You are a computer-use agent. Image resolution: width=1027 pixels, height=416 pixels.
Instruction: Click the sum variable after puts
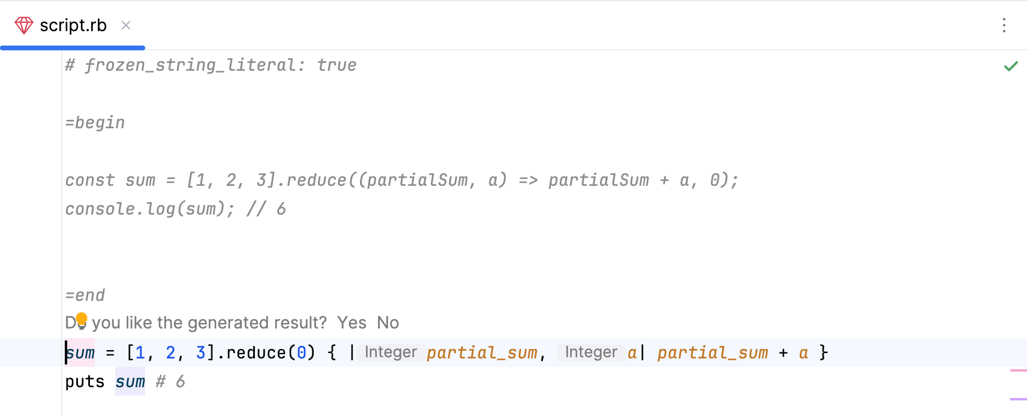130,381
